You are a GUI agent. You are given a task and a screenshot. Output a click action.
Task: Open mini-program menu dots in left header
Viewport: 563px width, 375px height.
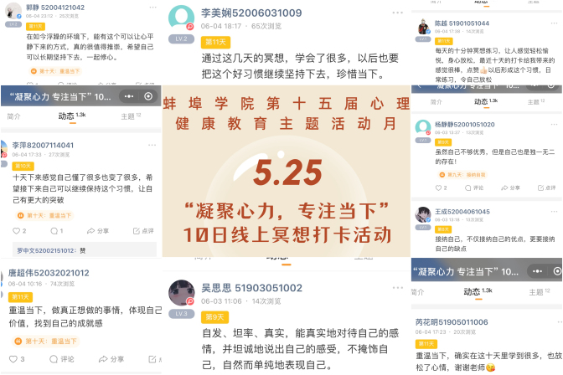(x=129, y=96)
